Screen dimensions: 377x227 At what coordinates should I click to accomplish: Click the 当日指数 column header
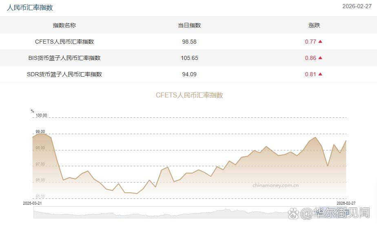click(189, 25)
